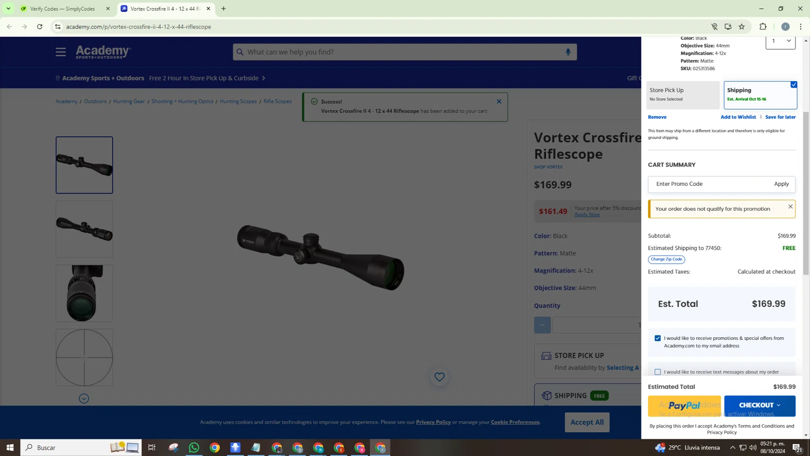Apply the promo code
The image size is (810, 456).
pyautogui.click(x=781, y=184)
